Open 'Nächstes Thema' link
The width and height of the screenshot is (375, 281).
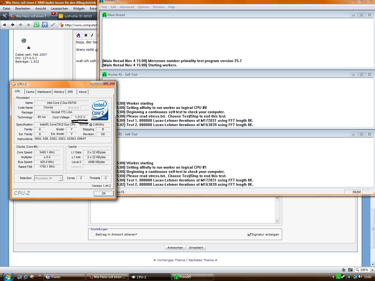click(201, 260)
